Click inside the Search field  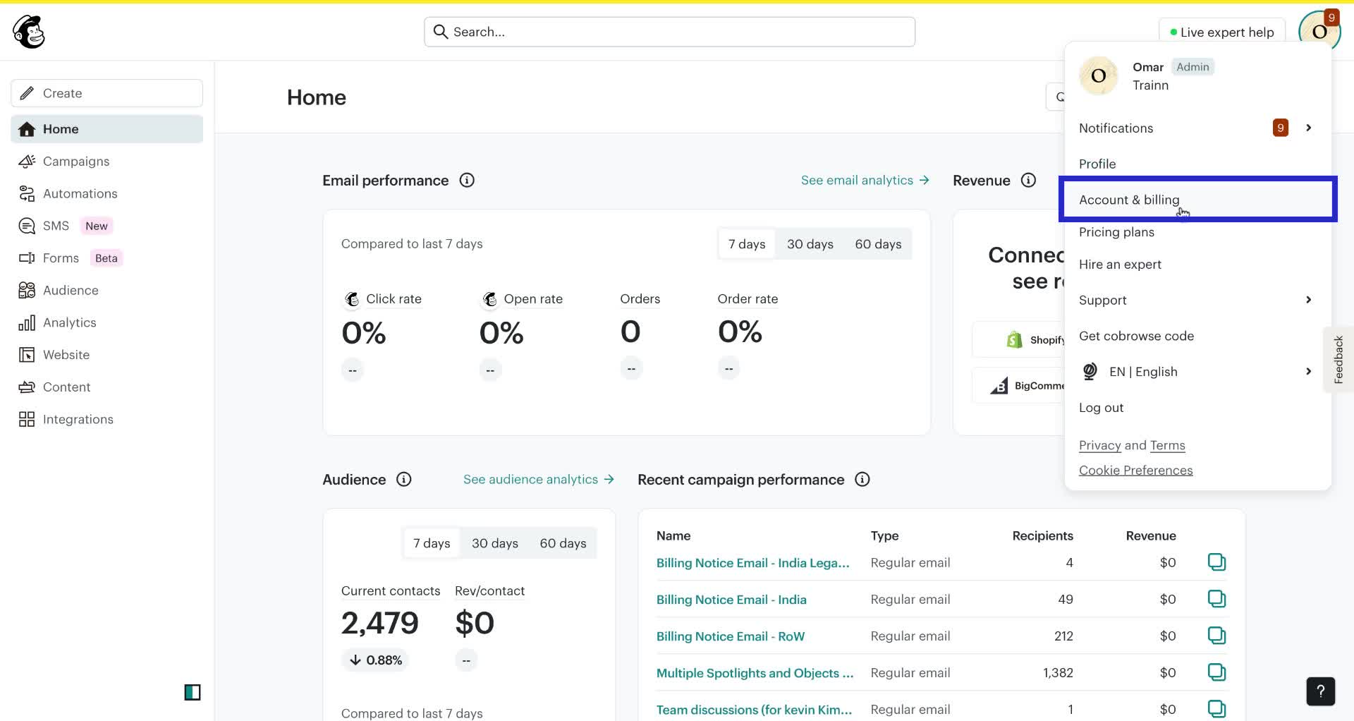tap(669, 31)
